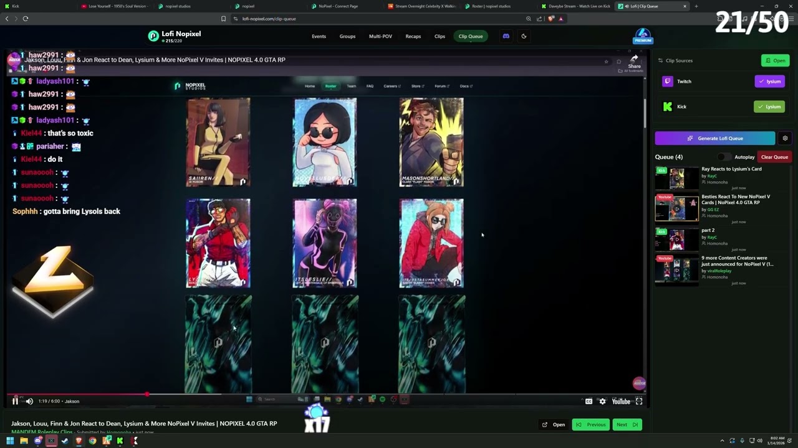
Task: Go to the Groups page
Action: [x=347, y=36]
